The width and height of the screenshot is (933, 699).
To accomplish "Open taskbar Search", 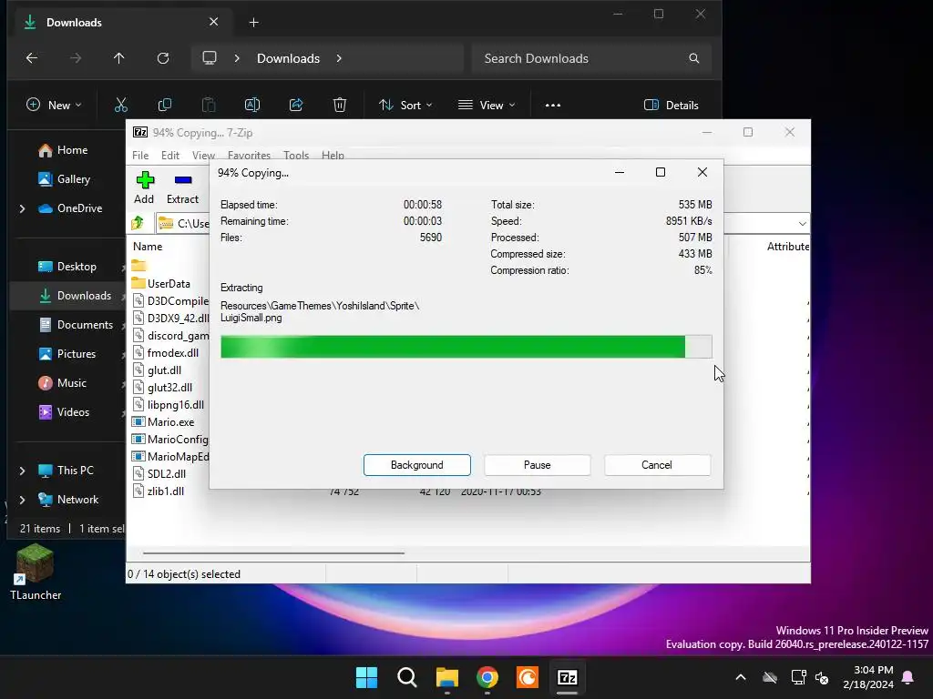I will pyautogui.click(x=407, y=677).
